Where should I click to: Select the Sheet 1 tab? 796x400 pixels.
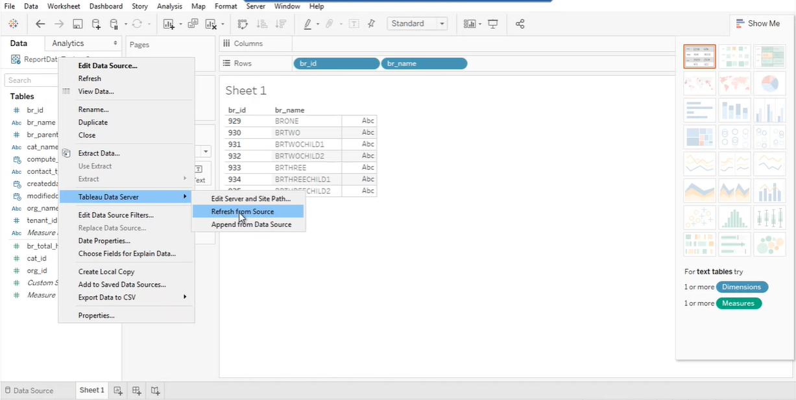pos(91,390)
